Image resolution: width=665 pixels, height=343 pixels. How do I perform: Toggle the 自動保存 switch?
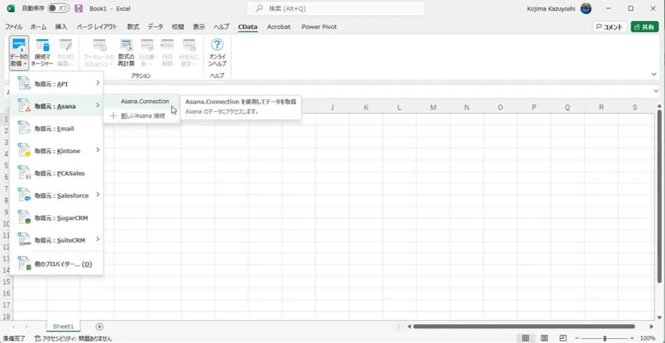coord(58,8)
